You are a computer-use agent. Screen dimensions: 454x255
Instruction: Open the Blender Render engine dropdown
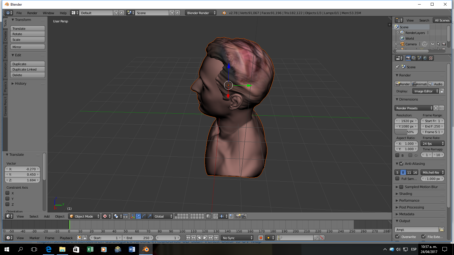[x=201, y=13]
